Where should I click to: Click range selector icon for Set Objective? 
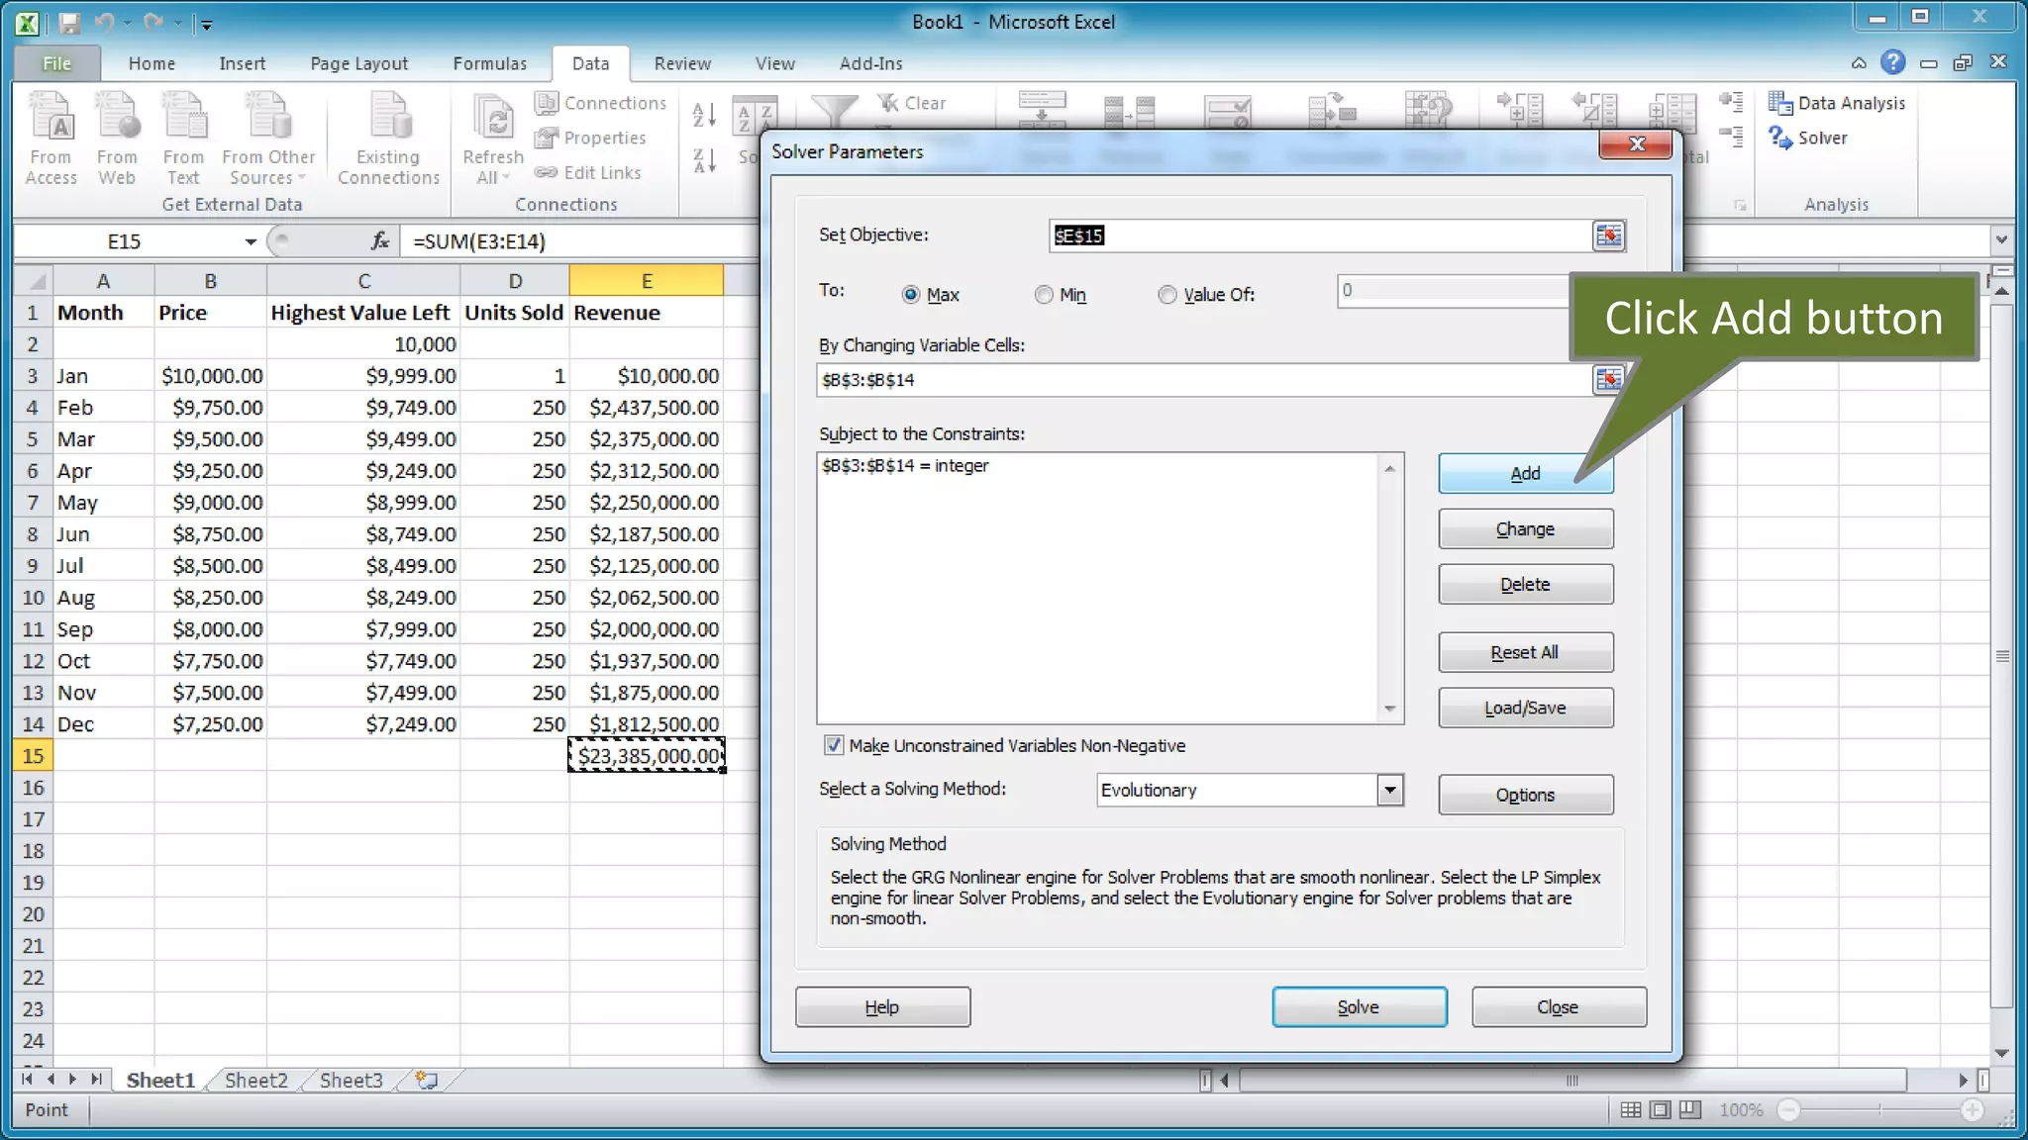click(1608, 236)
